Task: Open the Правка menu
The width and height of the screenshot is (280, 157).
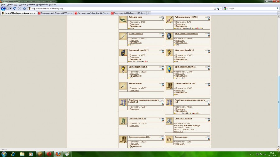Action: tap(10, 5)
